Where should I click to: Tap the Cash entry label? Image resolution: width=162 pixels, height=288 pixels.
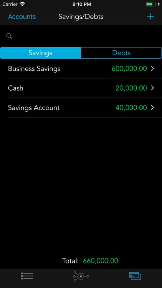pyautogui.click(x=16, y=88)
